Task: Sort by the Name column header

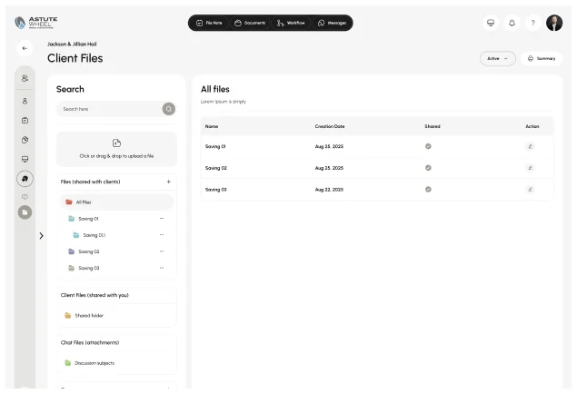Action: [212, 126]
